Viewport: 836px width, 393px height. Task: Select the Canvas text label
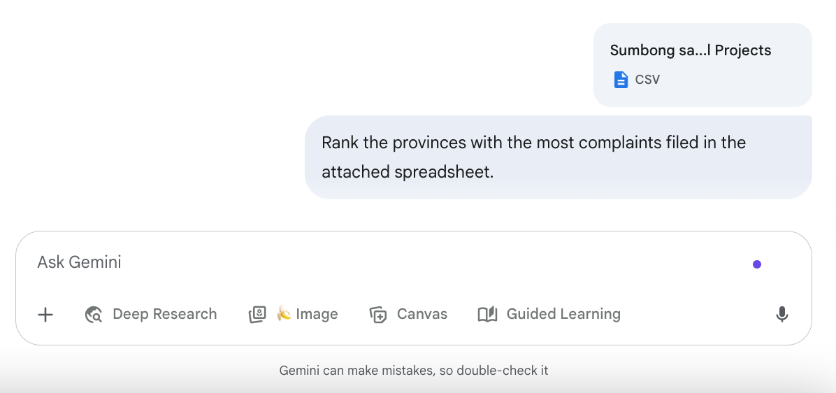(x=421, y=314)
